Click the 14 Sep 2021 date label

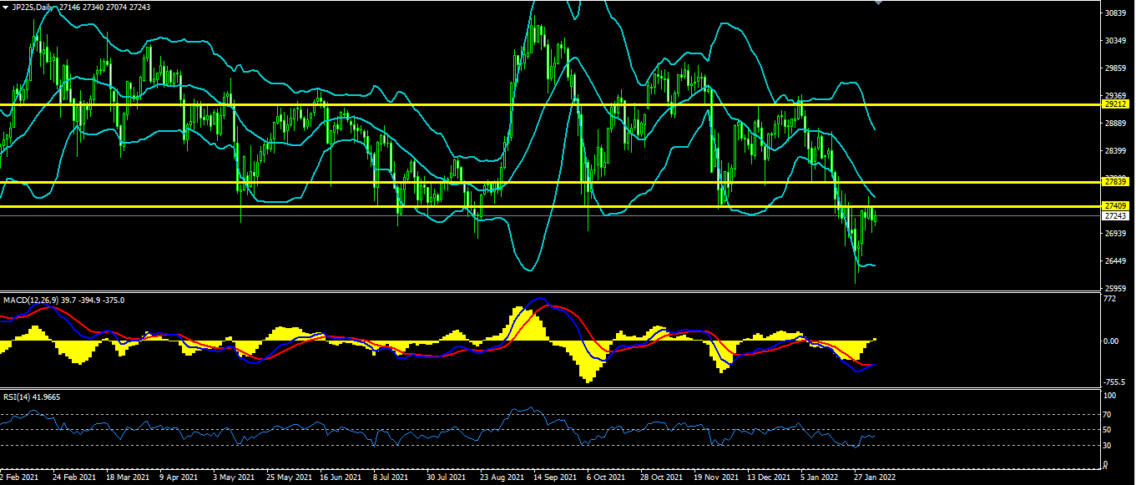click(x=554, y=477)
